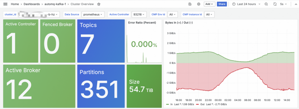Go to Home breadcrumb
The width and height of the screenshot is (299, 109).
click(15, 4)
